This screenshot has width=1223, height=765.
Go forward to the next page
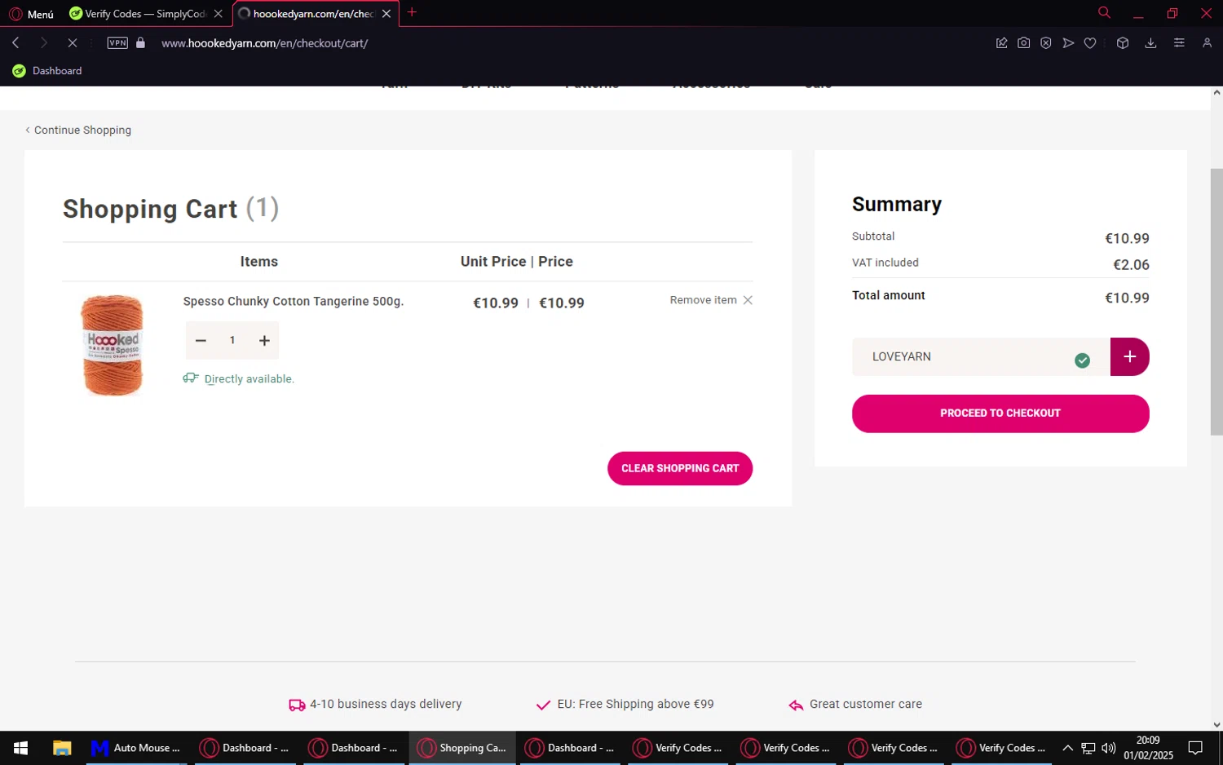pos(44,42)
